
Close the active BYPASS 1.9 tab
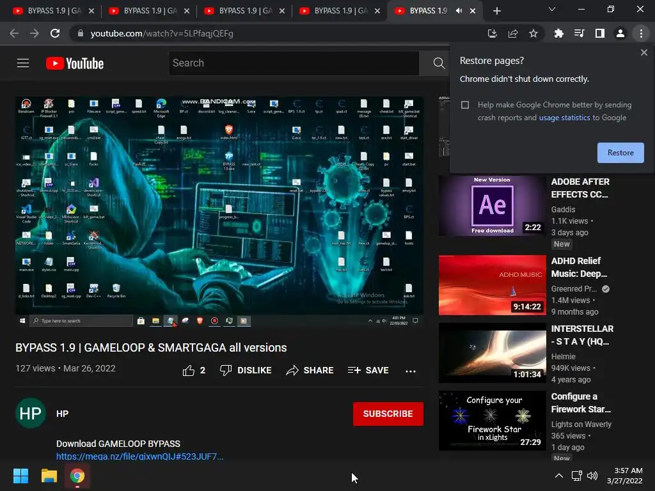pos(473,11)
